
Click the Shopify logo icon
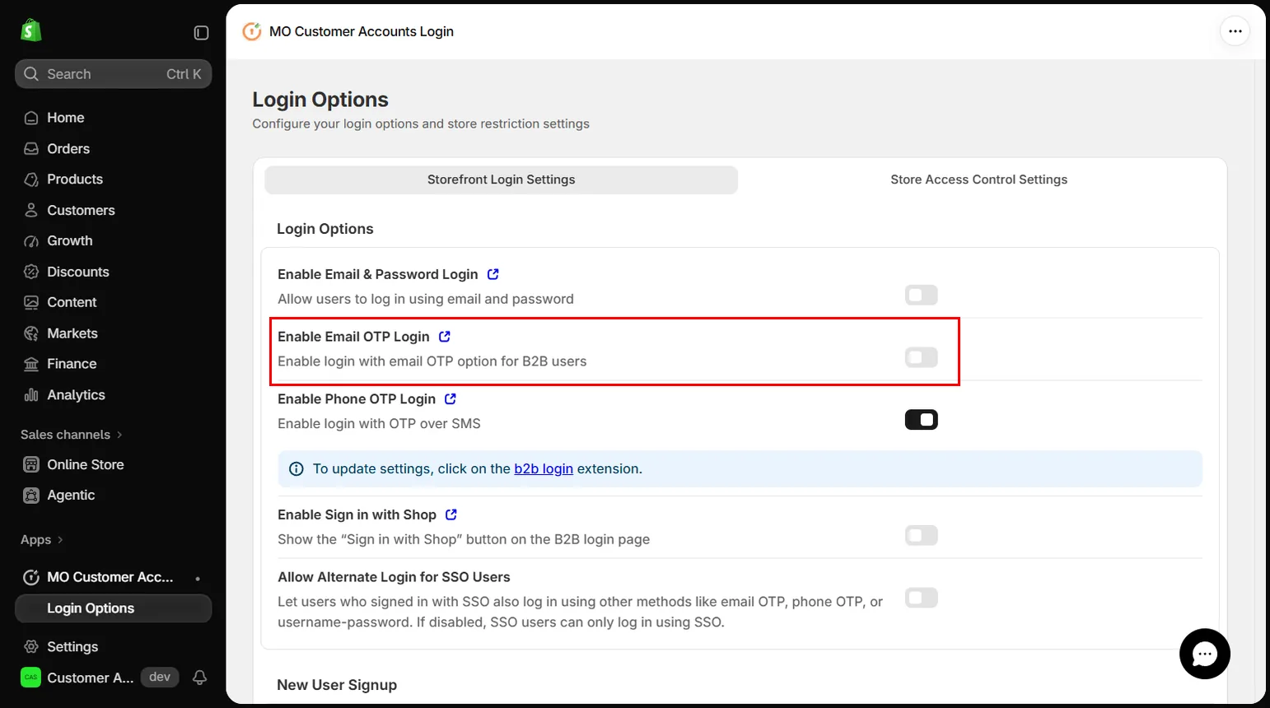31,31
